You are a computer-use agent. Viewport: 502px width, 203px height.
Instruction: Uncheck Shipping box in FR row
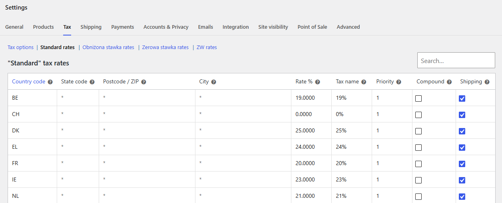(462, 164)
